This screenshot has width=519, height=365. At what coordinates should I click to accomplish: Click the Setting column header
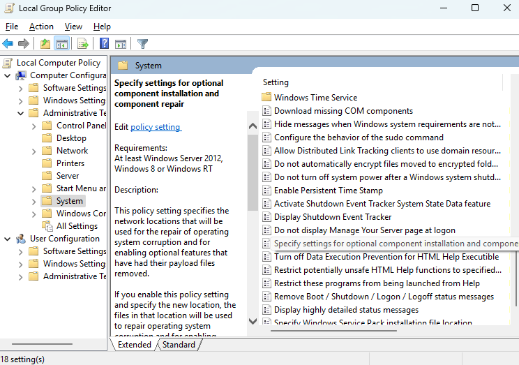pos(276,82)
